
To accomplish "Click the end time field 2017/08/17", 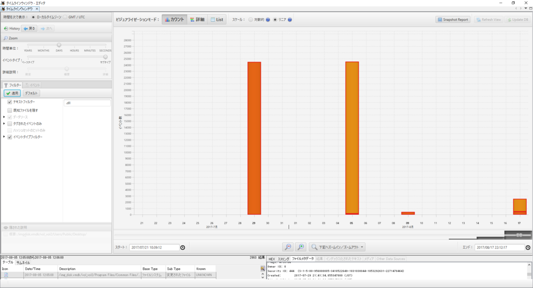I will [499, 248].
